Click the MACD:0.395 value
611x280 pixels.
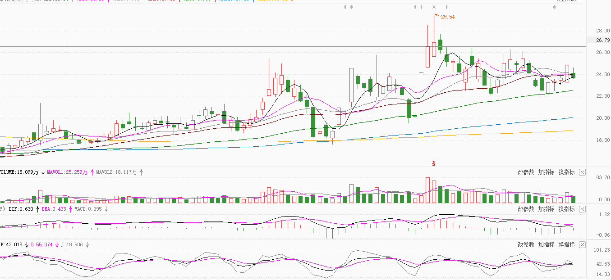(x=88, y=209)
